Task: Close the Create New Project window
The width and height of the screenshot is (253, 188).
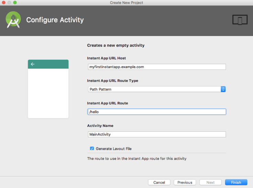Action: pos(4,2)
